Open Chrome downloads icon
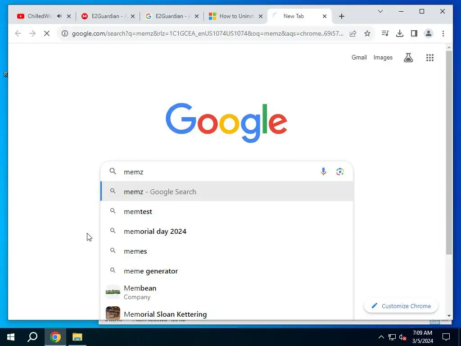Image resolution: width=461 pixels, height=346 pixels. click(x=400, y=33)
